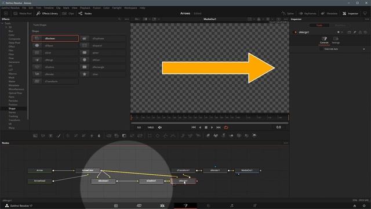The image size is (371, 209).
Task: Add a pEmitter particle node from toolbar
Action: click(183, 136)
